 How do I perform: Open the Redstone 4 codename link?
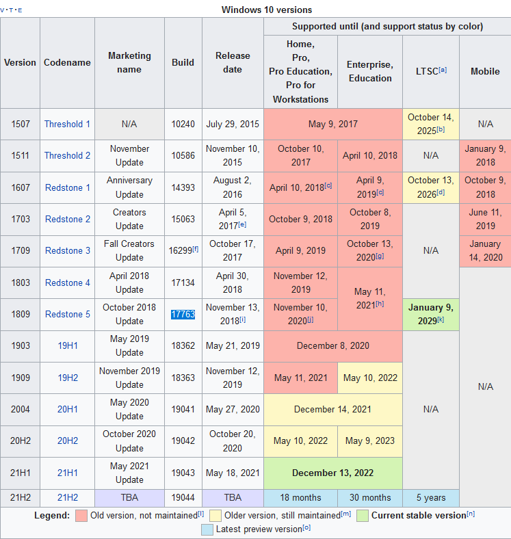(x=68, y=282)
